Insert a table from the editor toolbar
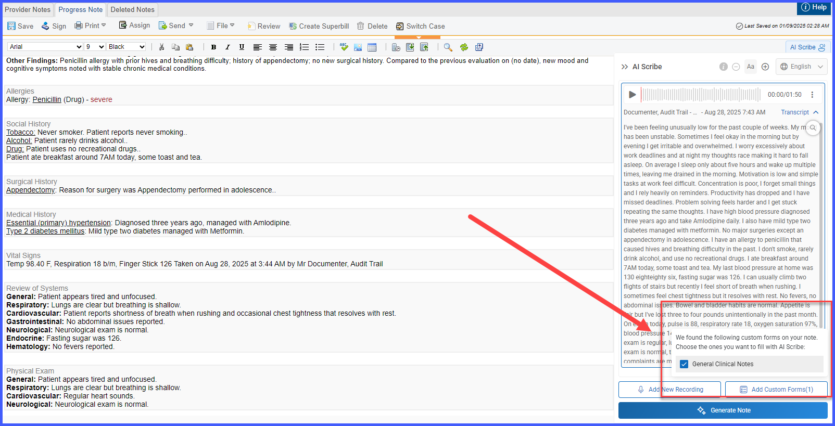The height and width of the screenshot is (426, 835). point(372,47)
